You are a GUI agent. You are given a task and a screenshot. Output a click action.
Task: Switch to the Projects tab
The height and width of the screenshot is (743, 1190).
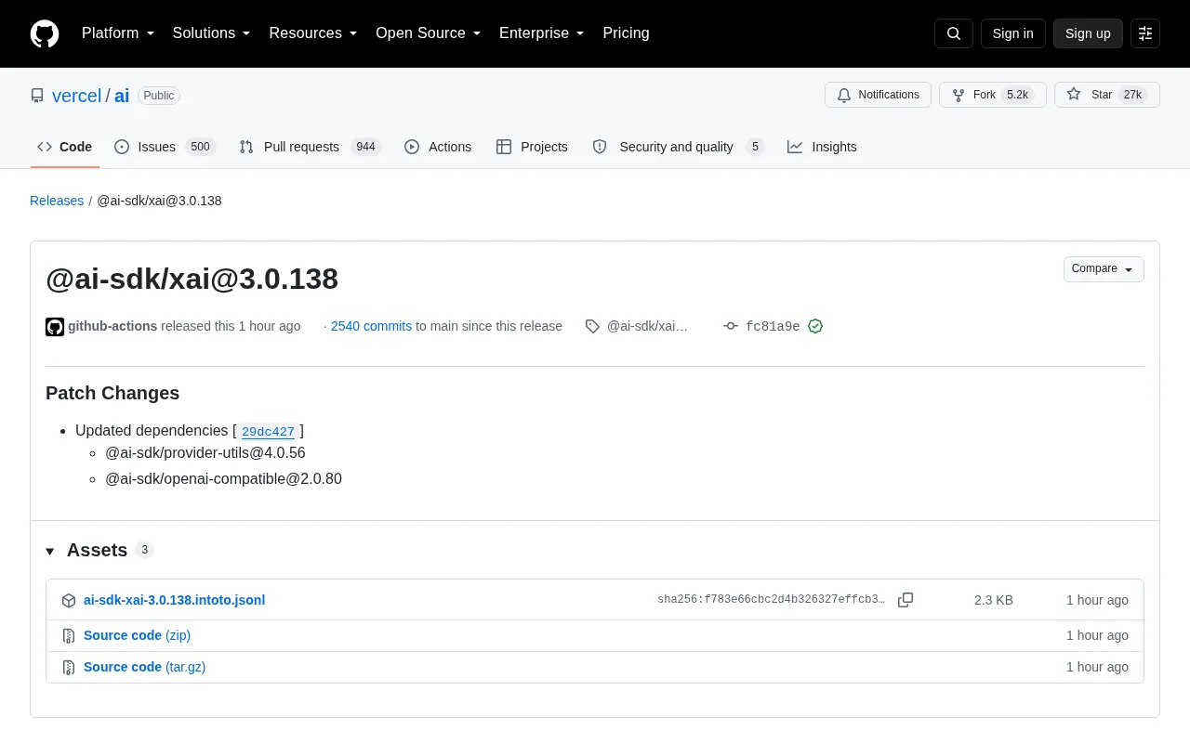(532, 147)
